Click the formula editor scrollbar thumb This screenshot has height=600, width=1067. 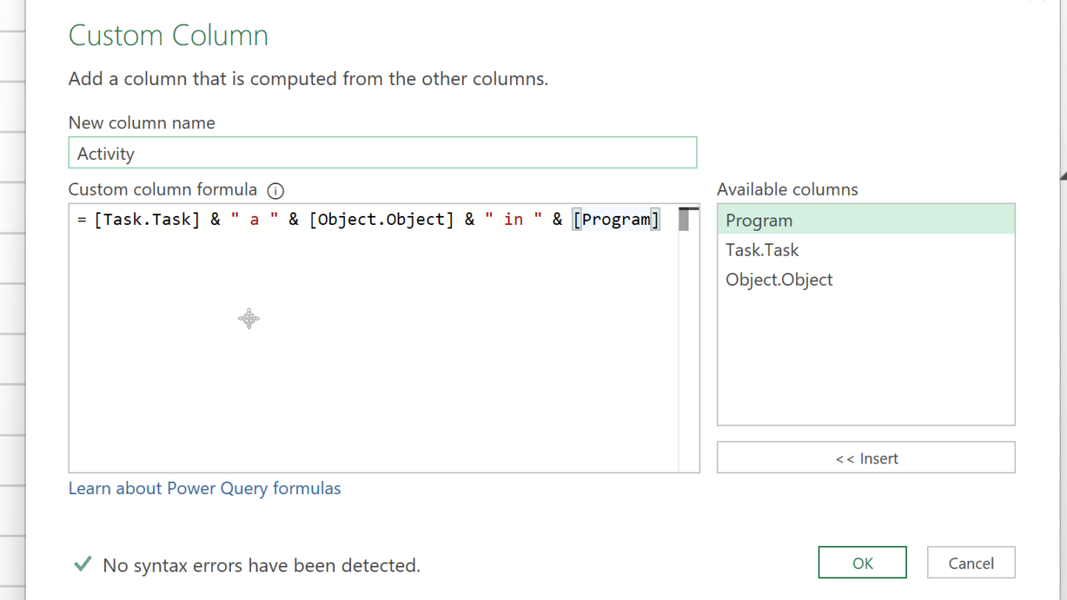[684, 220]
